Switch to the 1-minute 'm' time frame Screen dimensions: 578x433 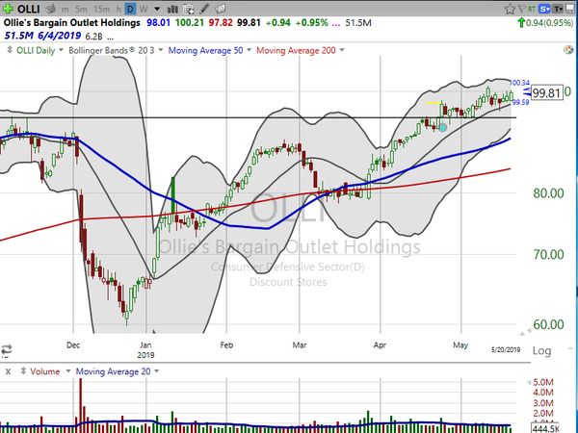(x=65, y=10)
